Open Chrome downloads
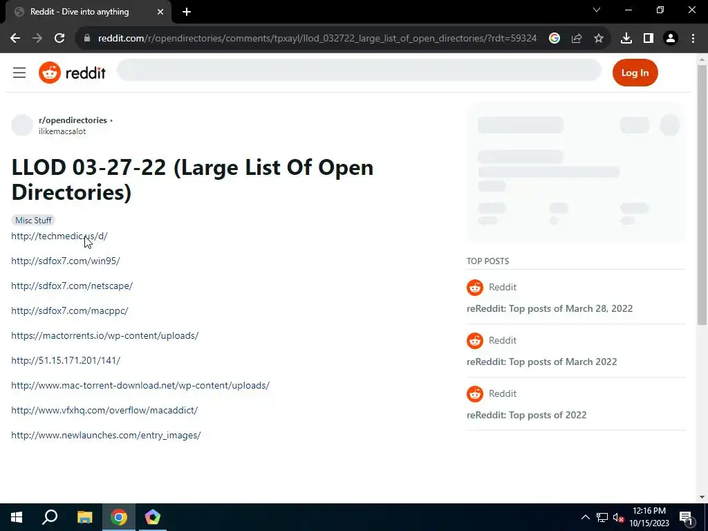The height and width of the screenshot is (531, 708). click(626, 39)
